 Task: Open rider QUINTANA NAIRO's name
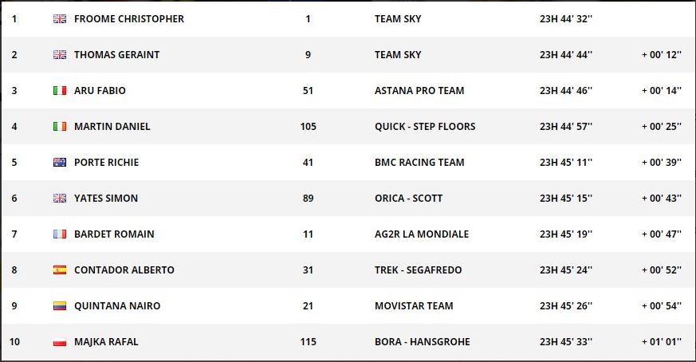click(x=117, y=305)
